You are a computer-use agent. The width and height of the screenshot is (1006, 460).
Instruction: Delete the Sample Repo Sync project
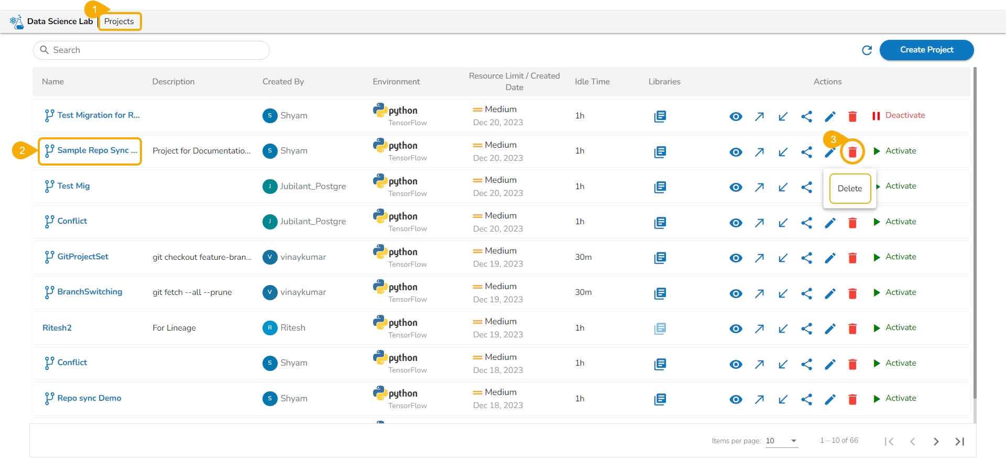[x=852, y=152]
